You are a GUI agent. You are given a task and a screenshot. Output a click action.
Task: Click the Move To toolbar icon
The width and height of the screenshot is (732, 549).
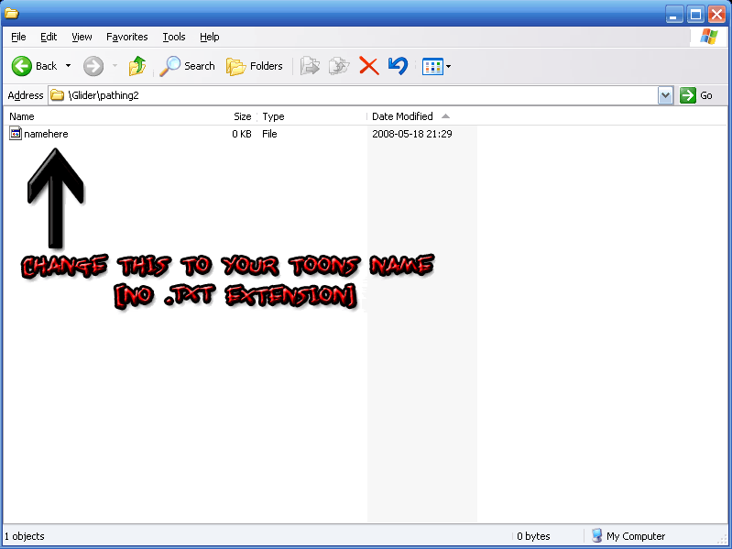310,66
